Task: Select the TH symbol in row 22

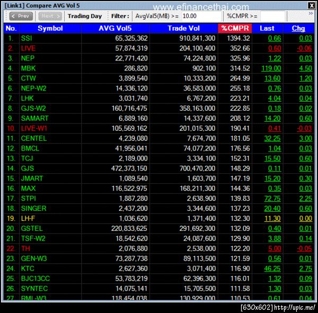Action: [x=25, y=248]
